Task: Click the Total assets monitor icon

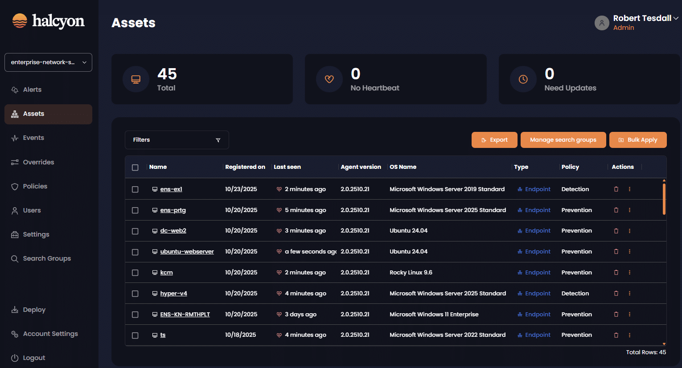Action: pos(136,79)
